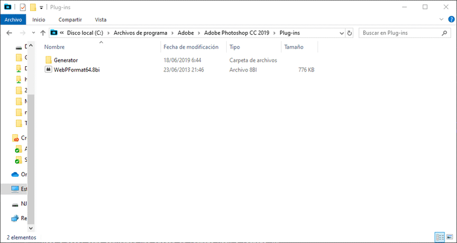Open recent locations dropdown arrow
Viewport: 457px width, 243px height.
[34, 33]
